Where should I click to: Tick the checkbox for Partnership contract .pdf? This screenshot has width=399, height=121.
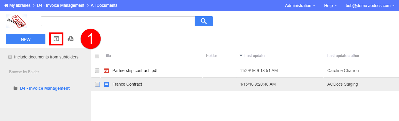coord(97,71)
